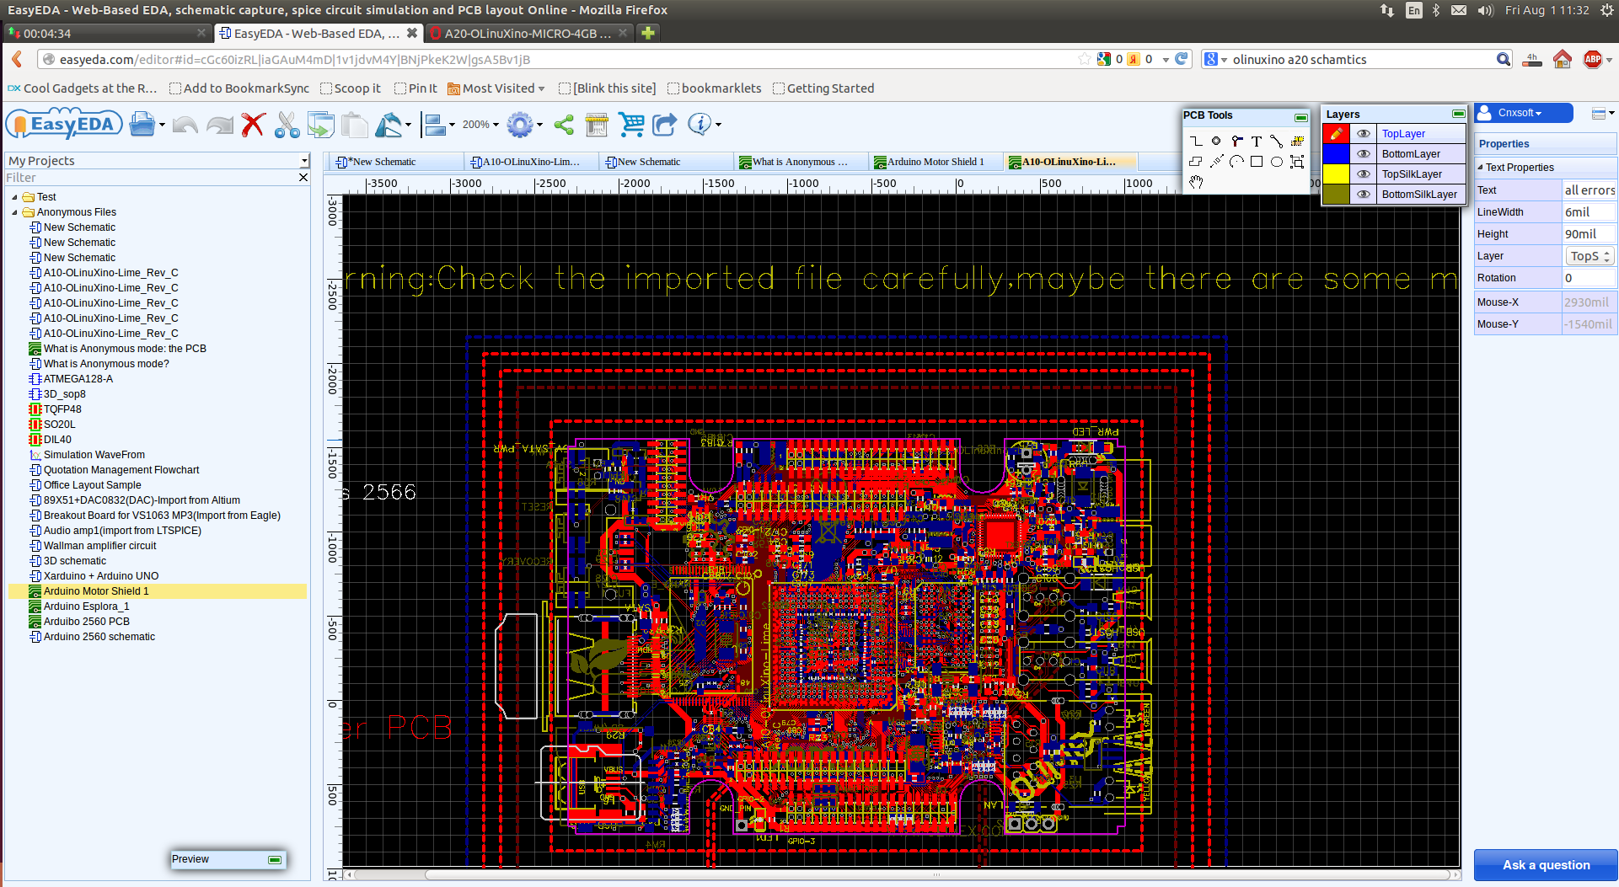Select the Text tool in PCB Tools
This screenshot has height=887, width=1619.
click(1257, 141)
